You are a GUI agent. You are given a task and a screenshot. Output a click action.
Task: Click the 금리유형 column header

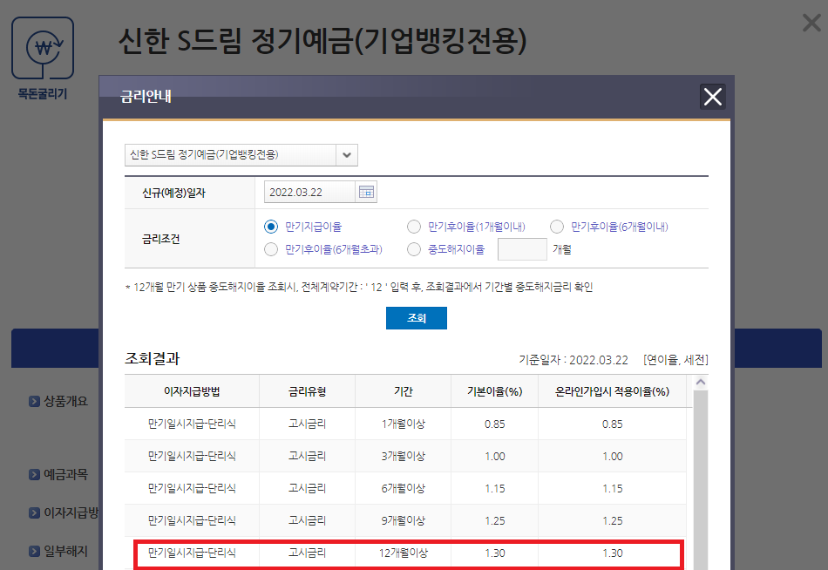308,391
